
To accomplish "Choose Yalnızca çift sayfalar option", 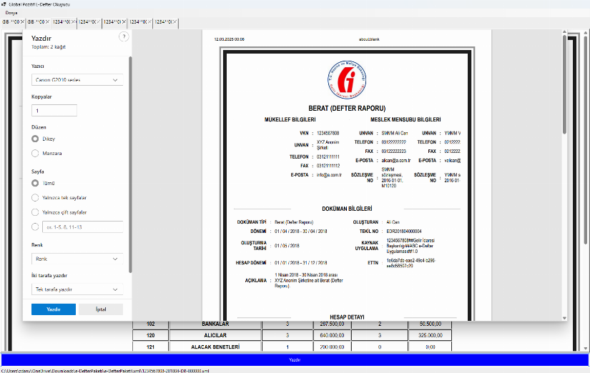I will (x=35, y=212).
